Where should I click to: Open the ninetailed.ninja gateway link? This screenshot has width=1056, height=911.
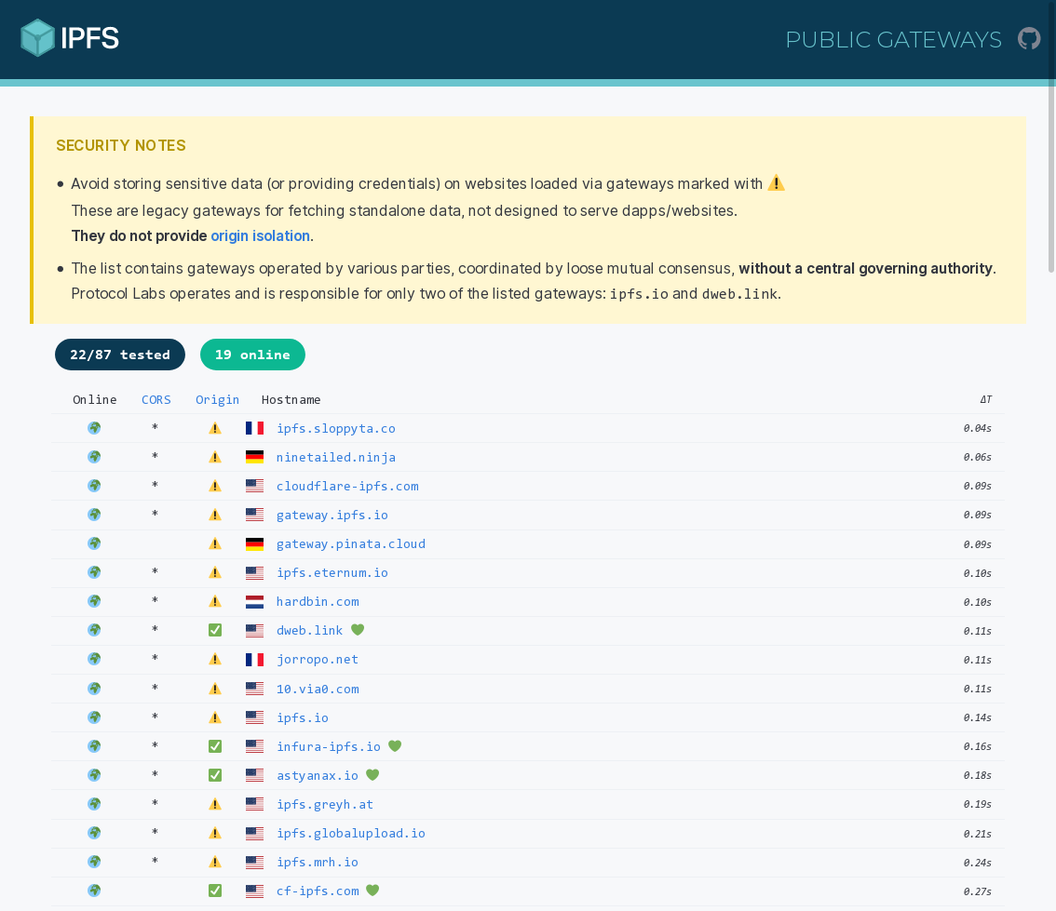click(336, 458)
